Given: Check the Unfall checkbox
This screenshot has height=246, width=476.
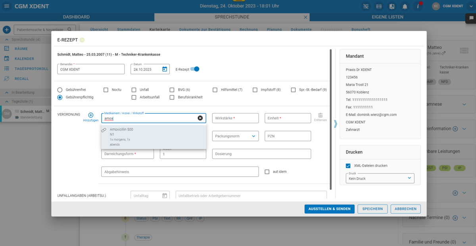Looking at the screenshot, I should (x=134, y=90).
